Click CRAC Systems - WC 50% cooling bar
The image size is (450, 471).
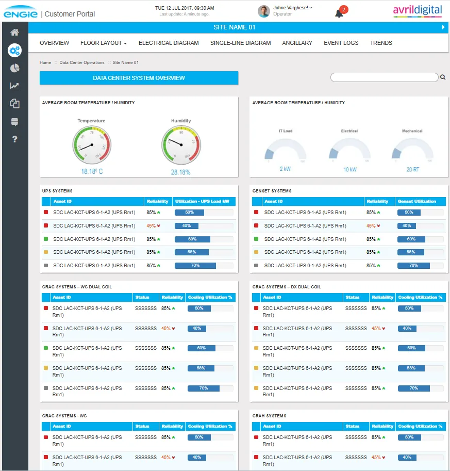point(199,437)
